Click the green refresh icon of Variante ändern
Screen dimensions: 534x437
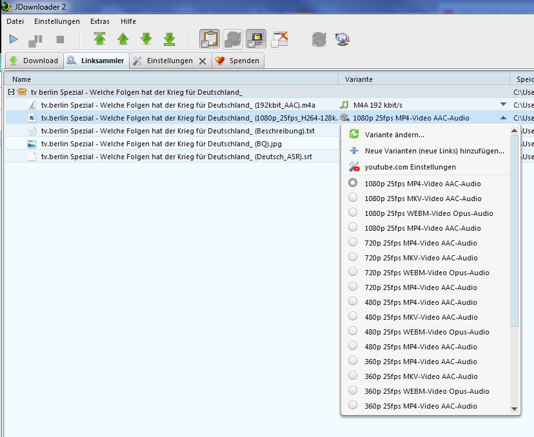point(354,134)
